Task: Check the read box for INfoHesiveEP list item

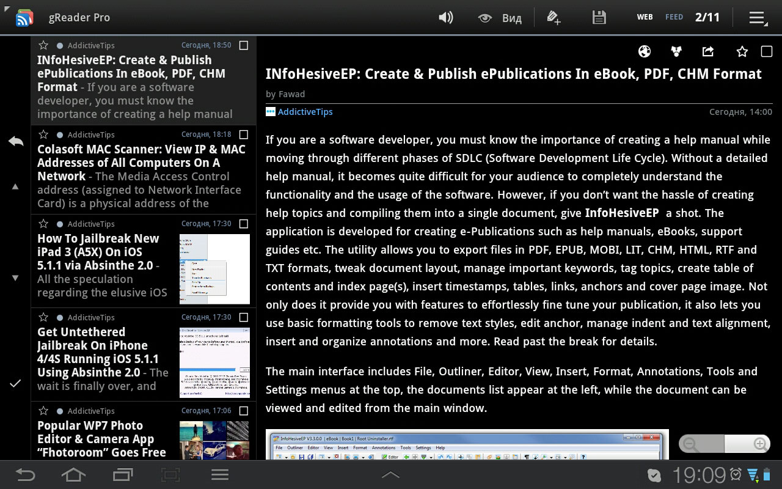Action: tap(244, 45)
